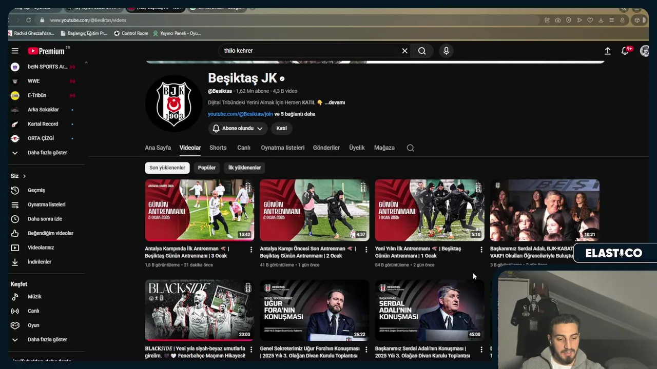Image resolution: width=657 pixels, height=369 pixels.
Task: Take browser snapshot with camera icon
Action: [x=558, y=20]
